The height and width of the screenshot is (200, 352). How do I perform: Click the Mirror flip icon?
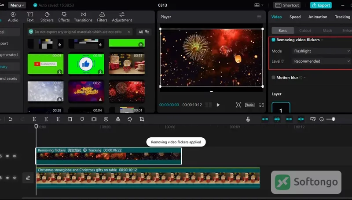click(x=118, y=119)
